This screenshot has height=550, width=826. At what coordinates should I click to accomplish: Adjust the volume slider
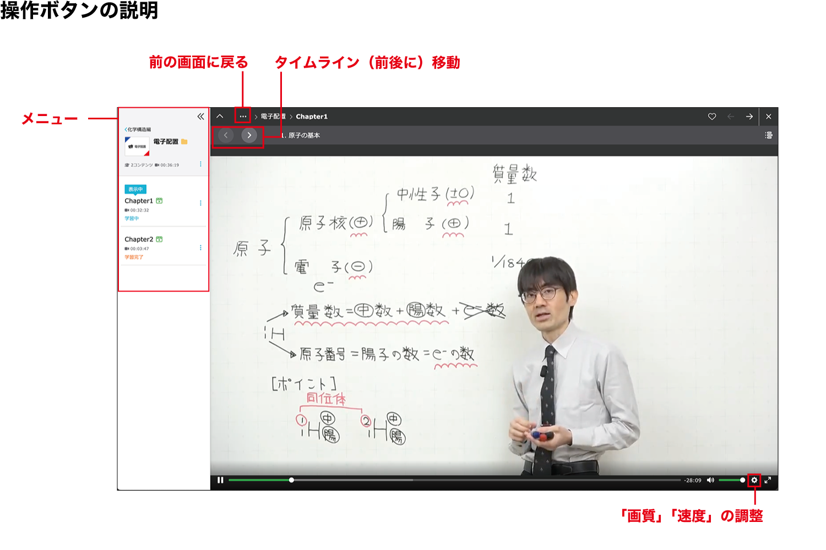click(731, 480)
